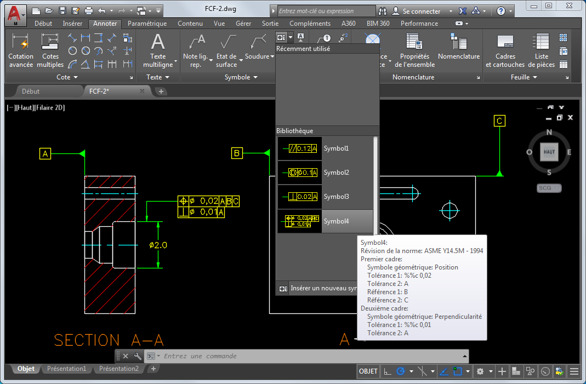This screenshot has height=384, width=586.
Task: Click the wrench customize icon by command line
Action: click(138, 356)
